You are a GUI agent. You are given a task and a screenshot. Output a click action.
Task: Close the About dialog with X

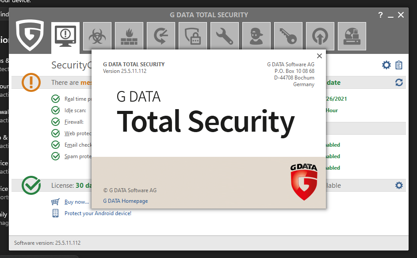point(319,56)
